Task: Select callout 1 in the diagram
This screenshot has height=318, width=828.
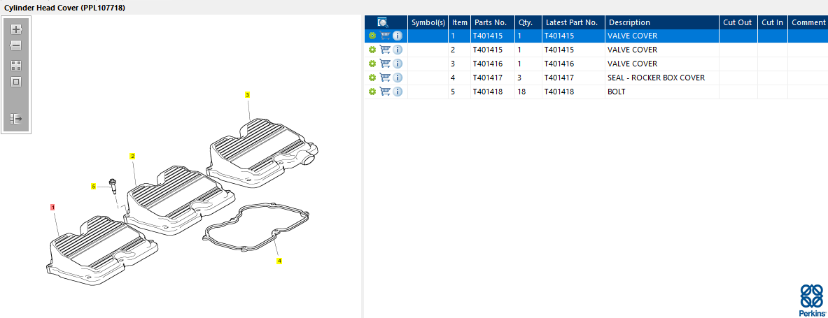Action: click(x=52, y=208)
